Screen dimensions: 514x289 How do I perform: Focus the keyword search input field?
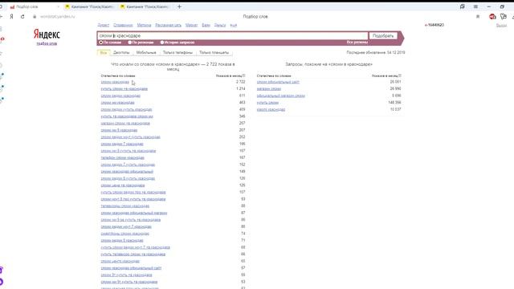[233, 35]
